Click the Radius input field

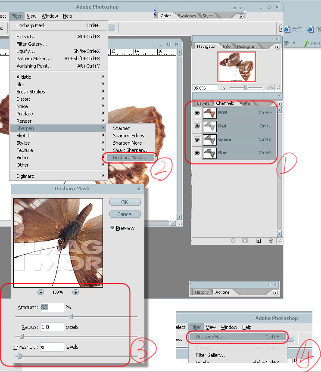click(52, 327)
